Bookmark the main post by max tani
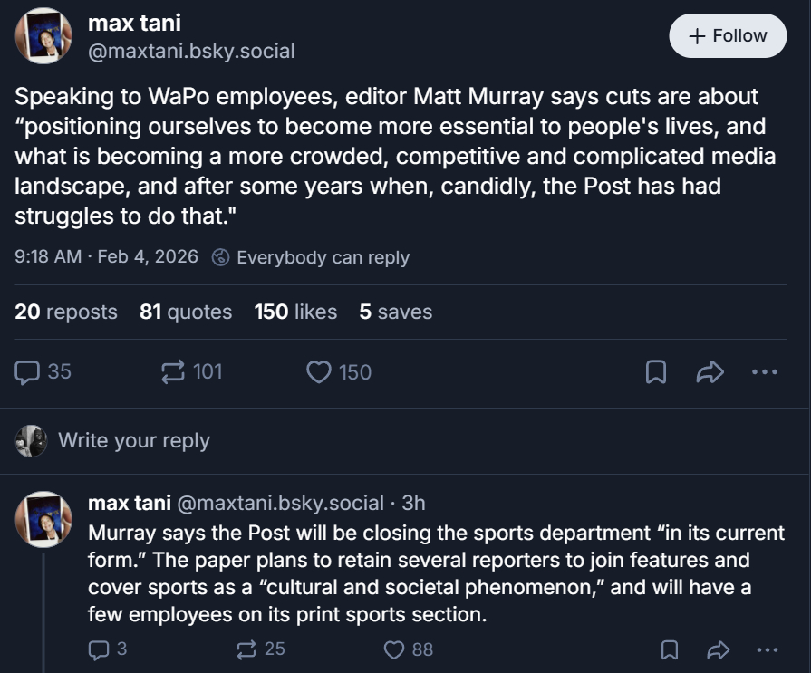The image size is (811, 673). click(x=655, y=372)
